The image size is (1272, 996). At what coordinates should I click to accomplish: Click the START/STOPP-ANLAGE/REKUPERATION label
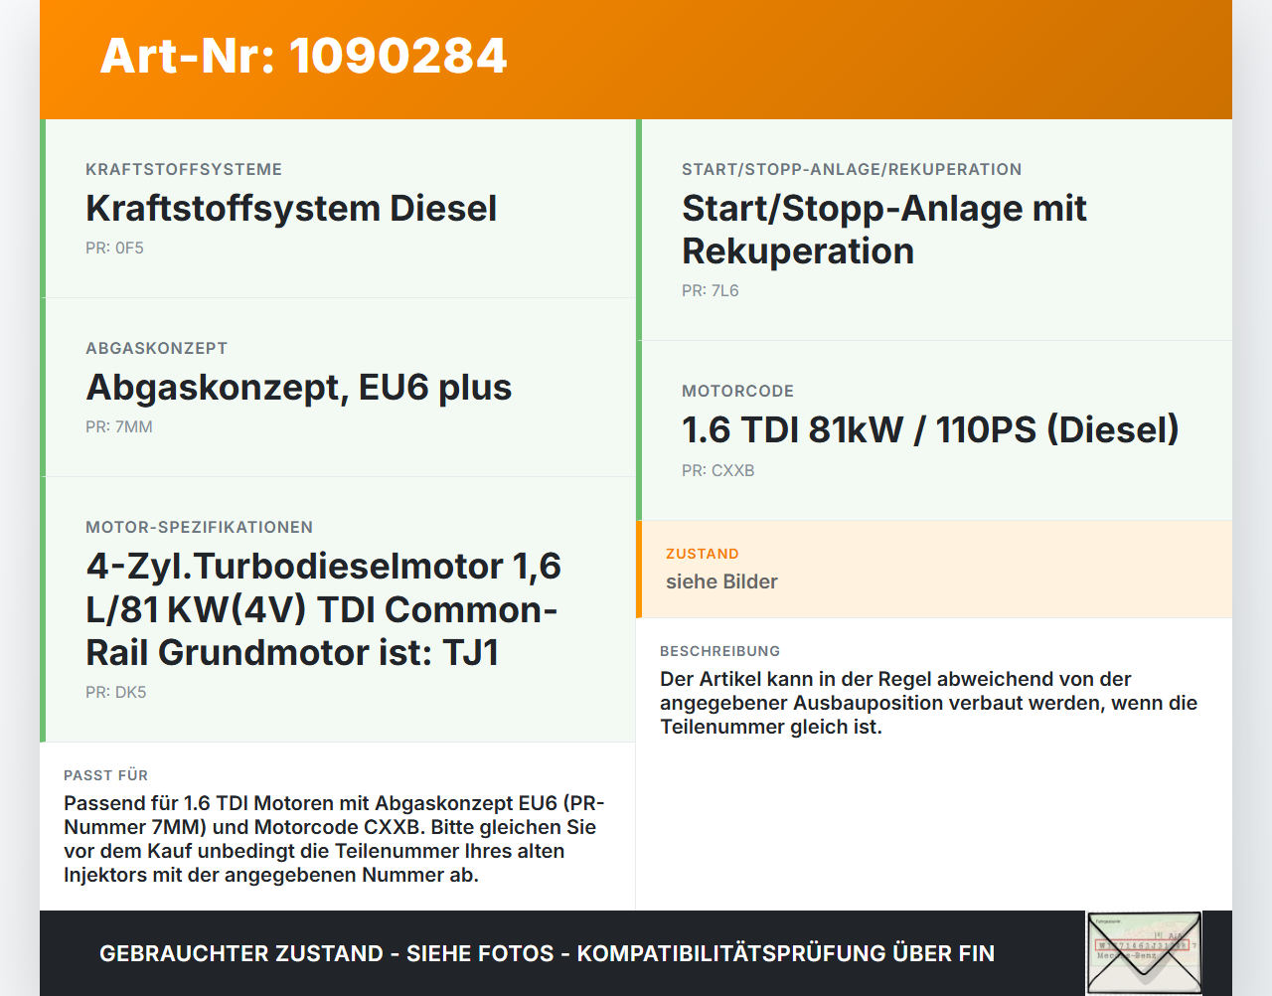[852, 169]
